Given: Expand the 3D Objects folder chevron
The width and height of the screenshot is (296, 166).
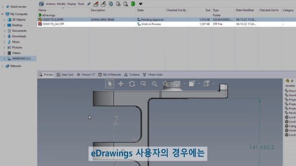Looking at the screenshot, I should point(4,19).
